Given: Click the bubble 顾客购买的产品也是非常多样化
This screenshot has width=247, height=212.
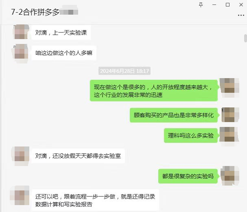Looking at the screenshot, I should coord(174,115).
